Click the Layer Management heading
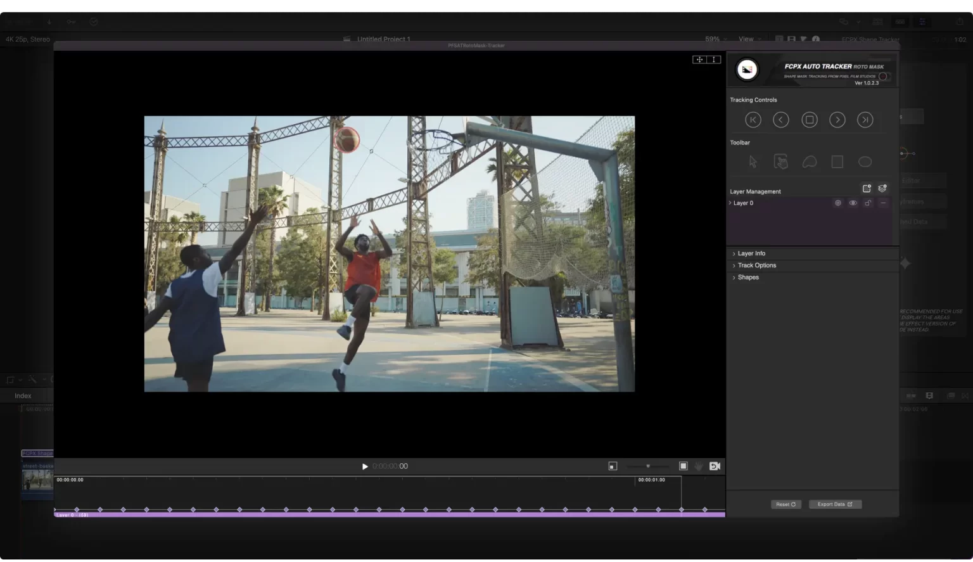The width and height of the screenshot is (973, 562). tap(755, 192)
